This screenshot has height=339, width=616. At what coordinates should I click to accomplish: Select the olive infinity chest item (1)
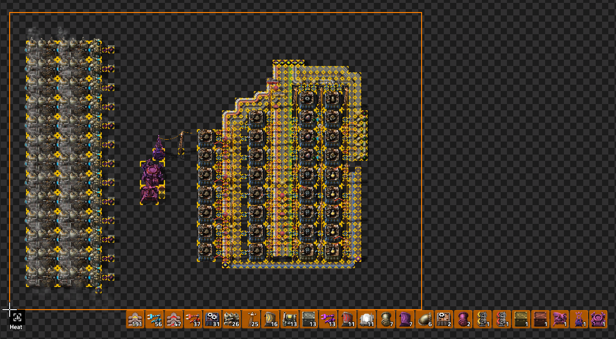pos(521,319)
